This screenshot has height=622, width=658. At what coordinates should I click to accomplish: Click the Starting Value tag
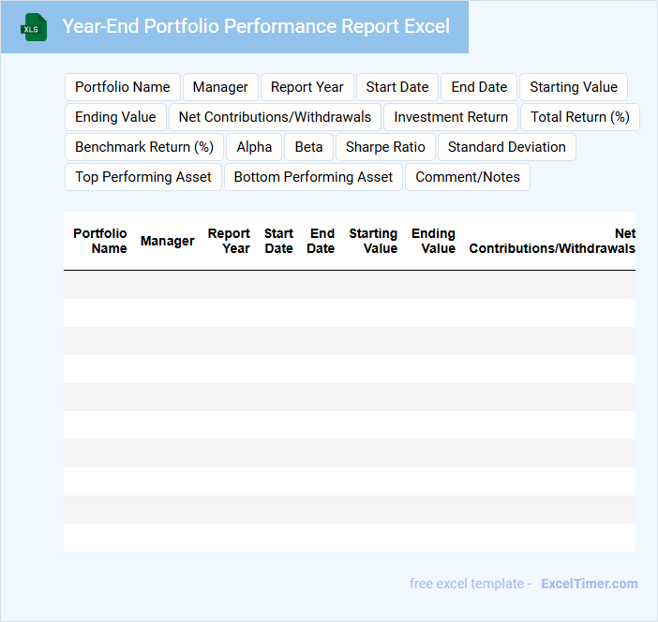574,87
